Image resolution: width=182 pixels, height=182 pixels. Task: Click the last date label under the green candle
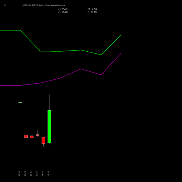click(x=48, y=174)
